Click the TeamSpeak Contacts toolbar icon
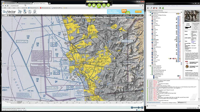This screenshot has height=112, width=200. pos(163,8)
